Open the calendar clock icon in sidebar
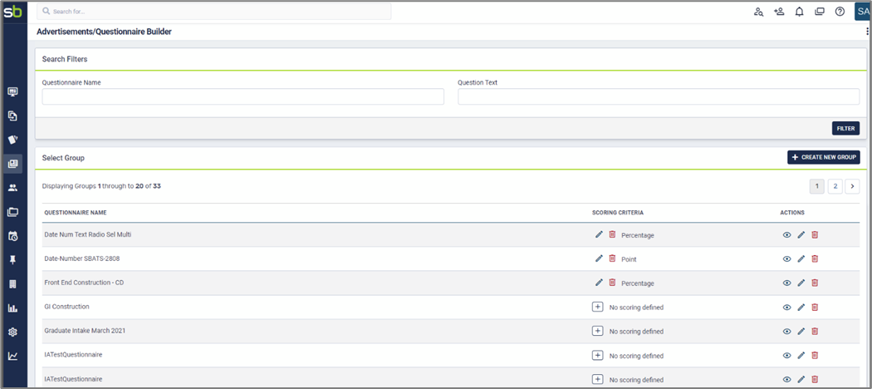This screenshot has width=872, height=389. coord(12,236)
